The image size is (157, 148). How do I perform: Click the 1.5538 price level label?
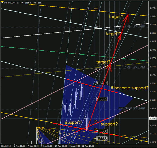coord(102,139)
